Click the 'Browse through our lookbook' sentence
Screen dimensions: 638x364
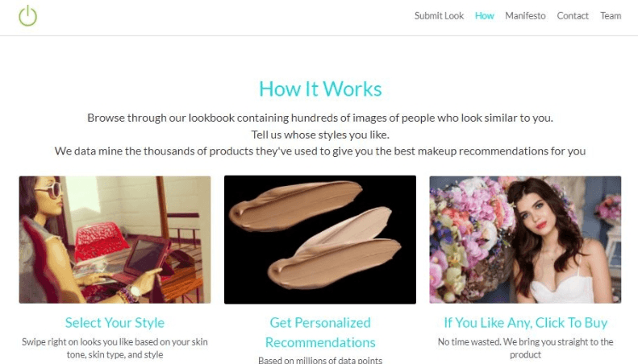(x=320, y=118)
